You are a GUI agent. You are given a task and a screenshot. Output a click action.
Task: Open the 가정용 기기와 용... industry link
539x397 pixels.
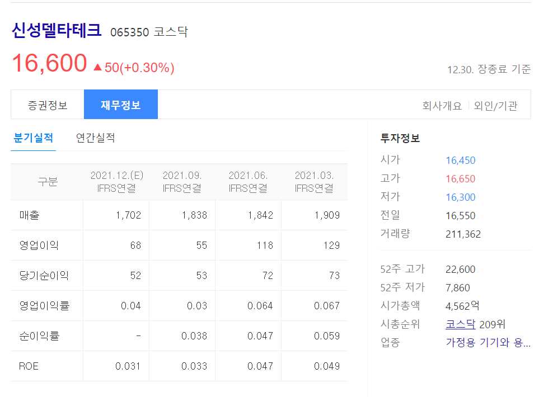[x=488, y=342]
